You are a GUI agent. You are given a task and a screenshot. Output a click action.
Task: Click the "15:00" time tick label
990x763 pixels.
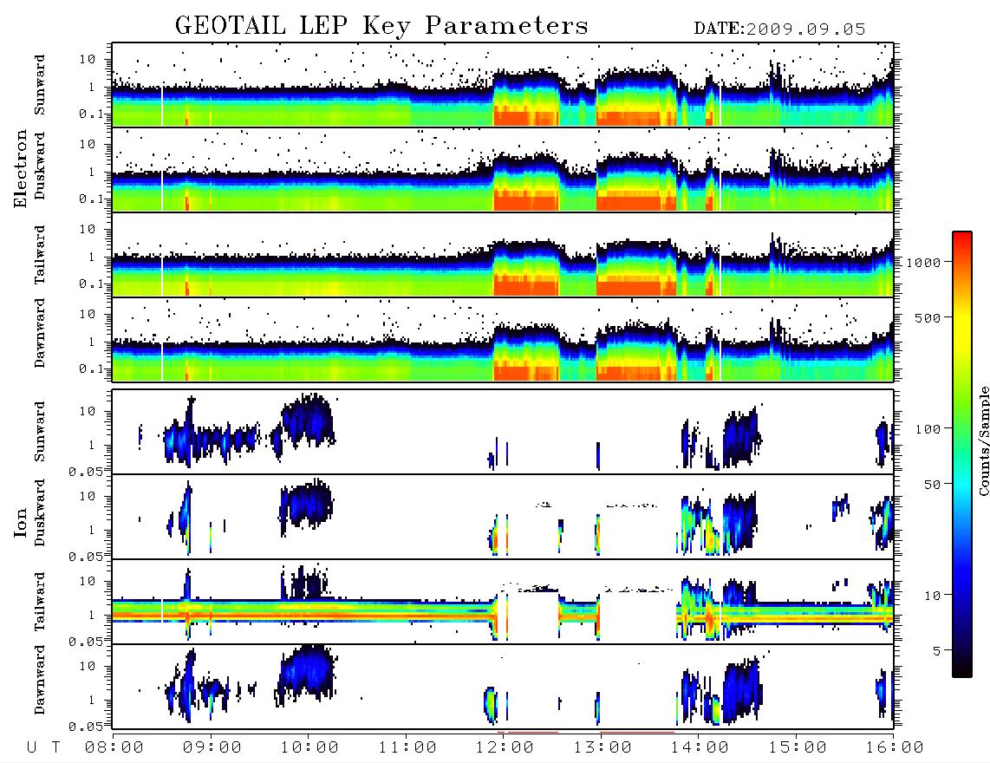click(798, 747)
